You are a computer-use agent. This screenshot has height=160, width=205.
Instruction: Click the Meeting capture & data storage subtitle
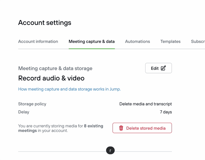point(55,68)
